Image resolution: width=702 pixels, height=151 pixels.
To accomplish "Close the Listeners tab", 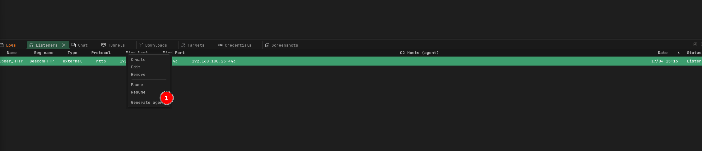I will (64, 45).
